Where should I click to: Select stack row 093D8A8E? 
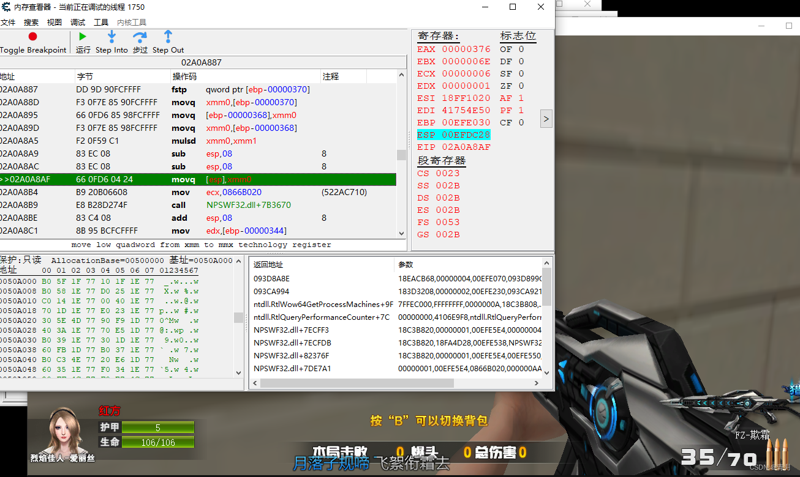coord(397,278)
